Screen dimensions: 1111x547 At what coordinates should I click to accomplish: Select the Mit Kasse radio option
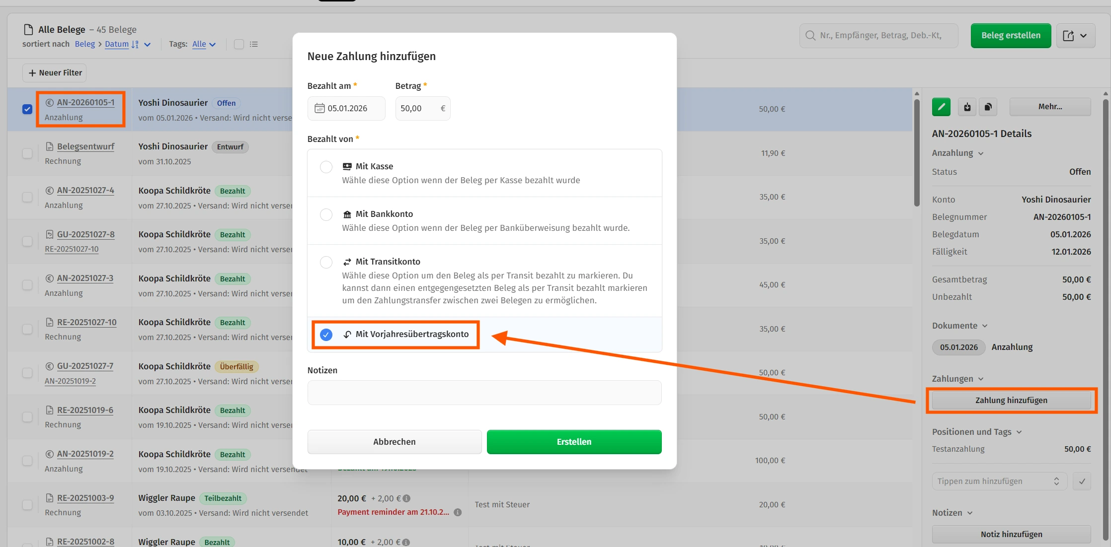pyautogui.click(x=326, y=167)
